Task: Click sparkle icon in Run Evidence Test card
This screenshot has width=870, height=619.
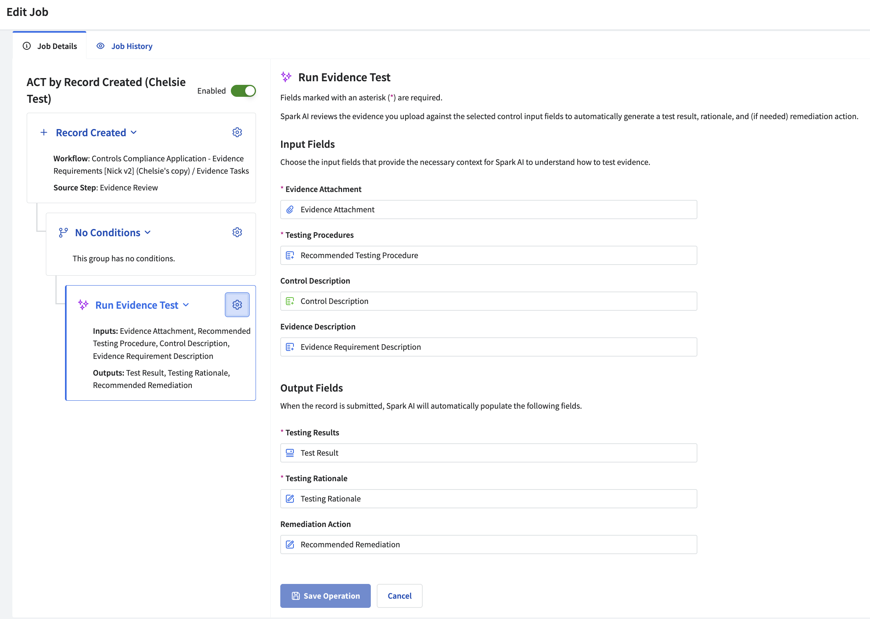Action: coord(83,305)
